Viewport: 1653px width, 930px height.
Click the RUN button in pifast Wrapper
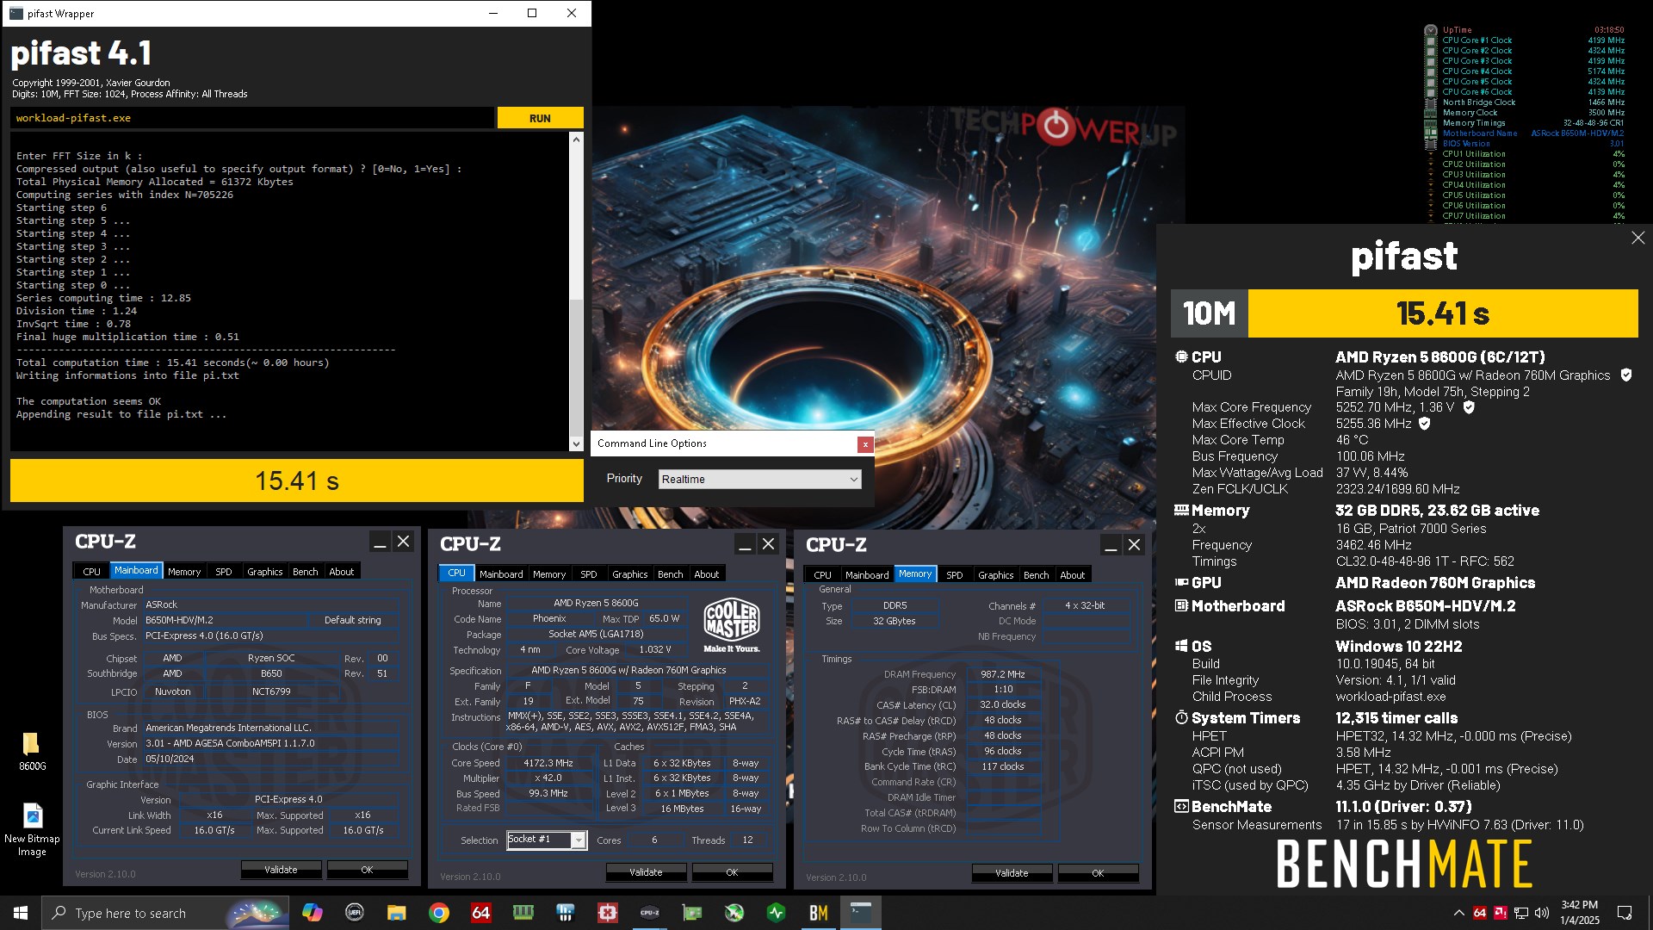coord(540,118)
